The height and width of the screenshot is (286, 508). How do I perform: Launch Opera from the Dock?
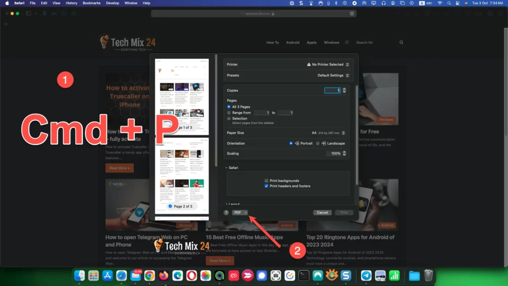tap(191, 276)
